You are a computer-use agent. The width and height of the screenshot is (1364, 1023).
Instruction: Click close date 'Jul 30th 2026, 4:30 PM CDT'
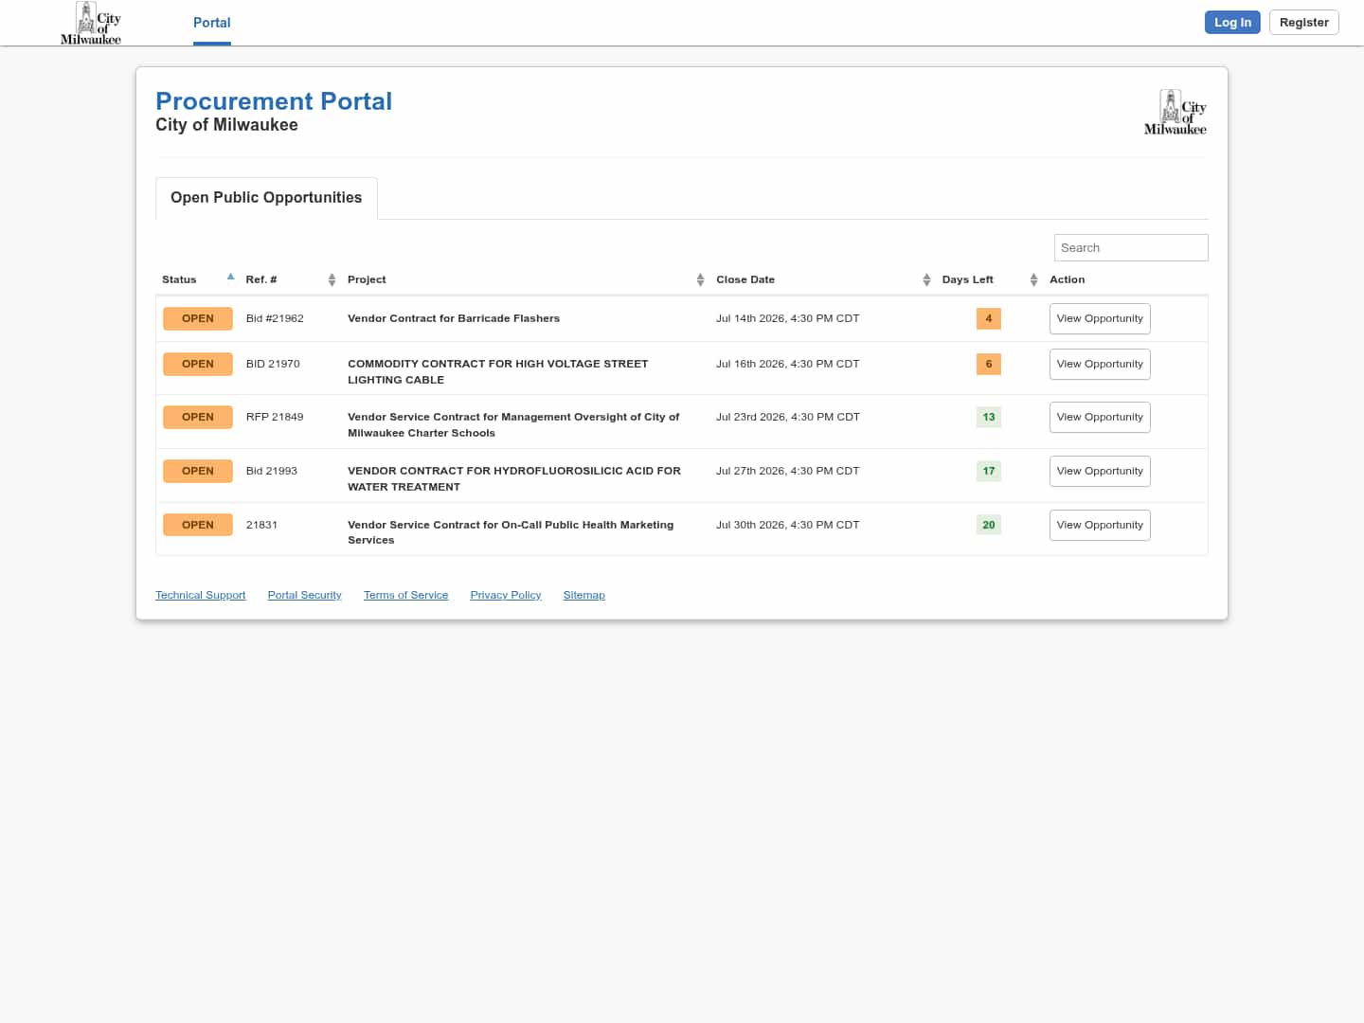click(x=788, y=526)
